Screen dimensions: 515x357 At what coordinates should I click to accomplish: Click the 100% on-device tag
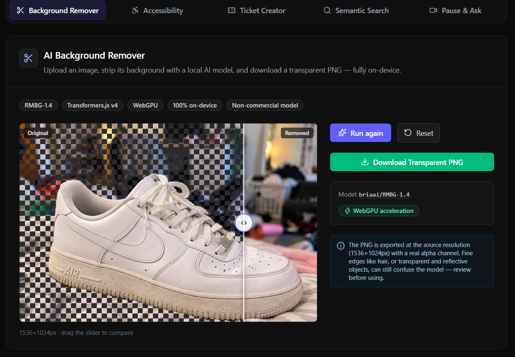pos(195,105)
